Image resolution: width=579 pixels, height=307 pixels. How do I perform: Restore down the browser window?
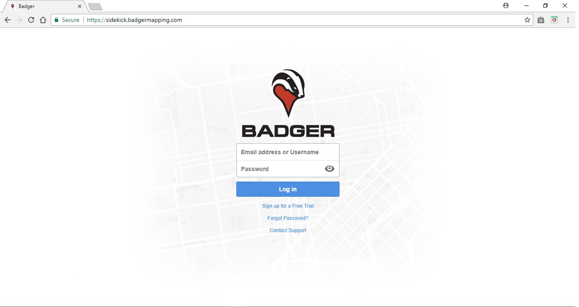click(545, 6)
